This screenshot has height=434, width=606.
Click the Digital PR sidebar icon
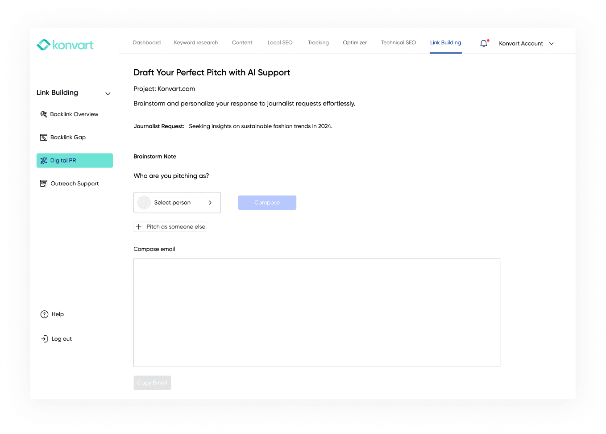coord(44,161)
